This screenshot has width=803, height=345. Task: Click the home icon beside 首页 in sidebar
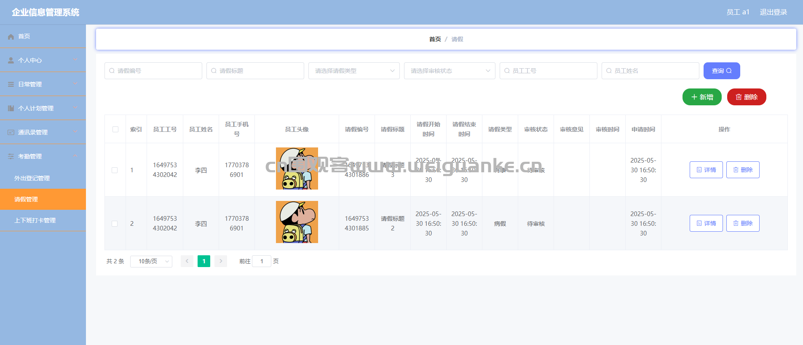(11, 37)
